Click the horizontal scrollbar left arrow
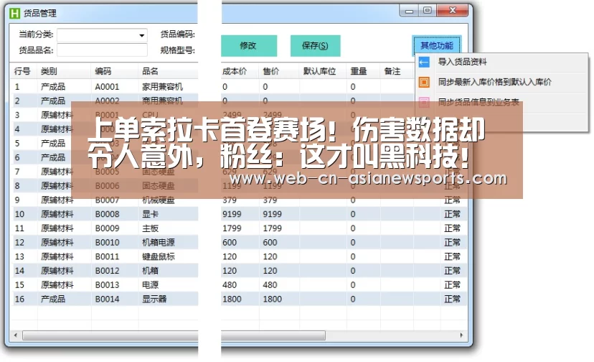Viewport: 594px width, 362px height. point(16,335)
